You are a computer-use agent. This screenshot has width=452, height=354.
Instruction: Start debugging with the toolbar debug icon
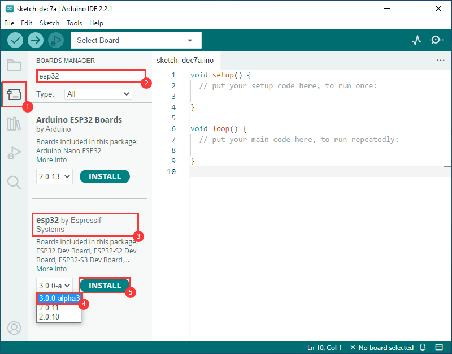55,40
